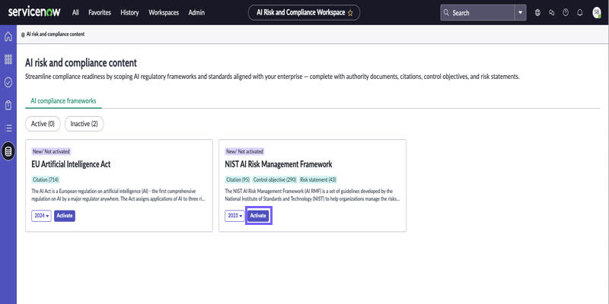Open the 2023 version dropdown
This screenshot has width=609, height=304.
point(234,216)
